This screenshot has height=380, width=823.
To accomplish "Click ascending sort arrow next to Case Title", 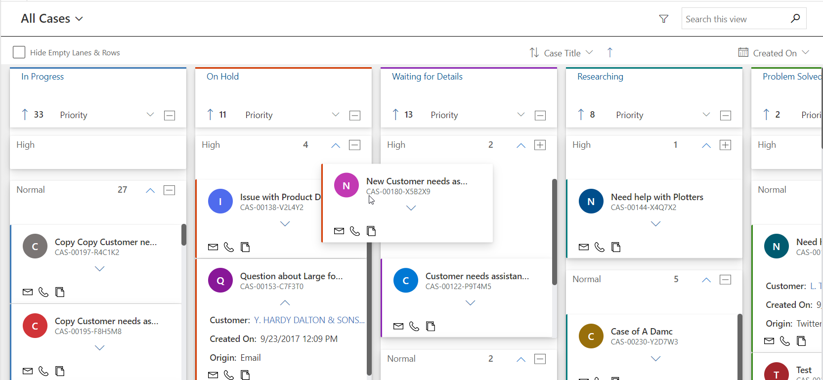I will [x=609, y=52].
